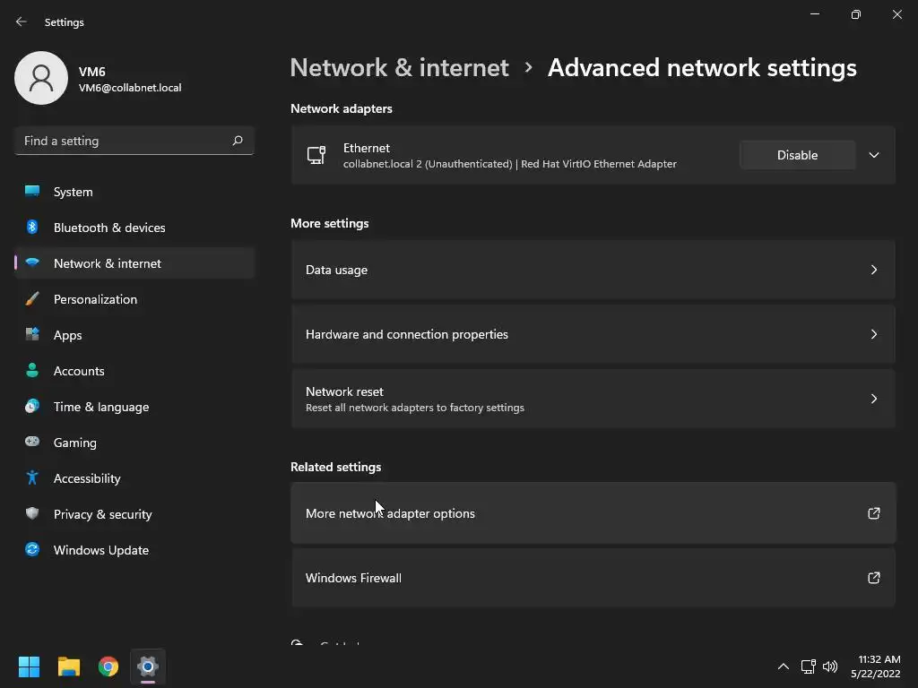Disable the Ethernet adapter

(x=797, y=155)
